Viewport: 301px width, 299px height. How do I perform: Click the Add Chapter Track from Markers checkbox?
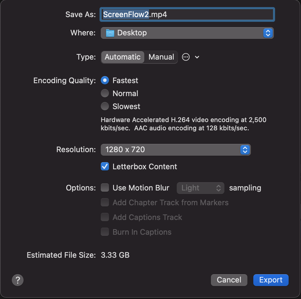click(105, 202)
